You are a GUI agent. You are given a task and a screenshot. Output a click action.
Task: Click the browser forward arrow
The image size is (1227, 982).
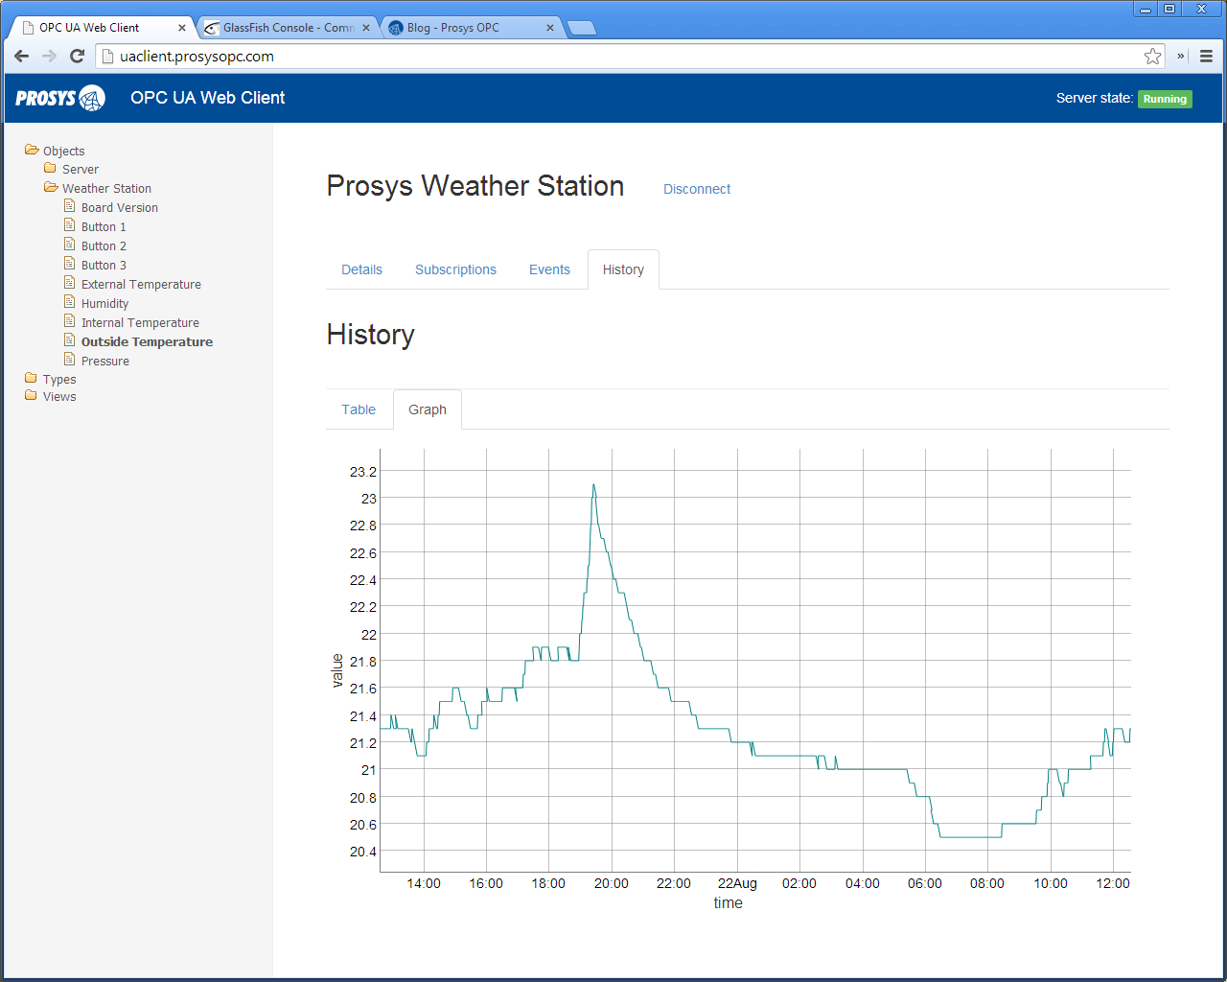(50, 57)
